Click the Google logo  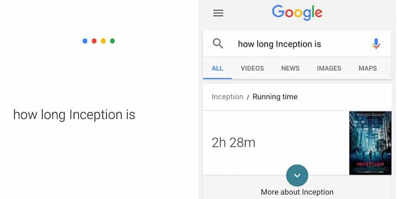click(297, 13)
